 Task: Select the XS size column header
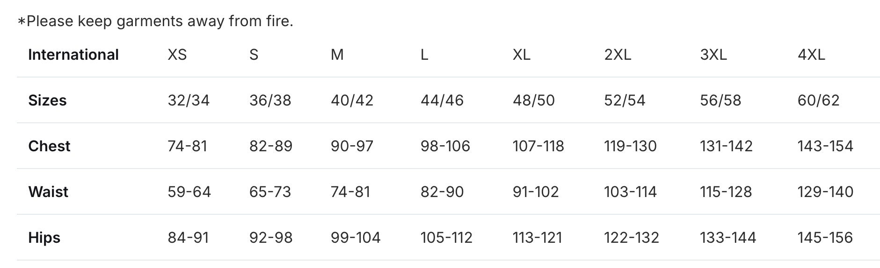[x=177, y=55]
